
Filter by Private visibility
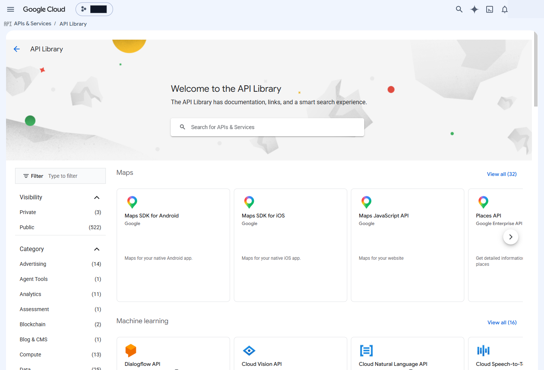click(x=60, y=212)
